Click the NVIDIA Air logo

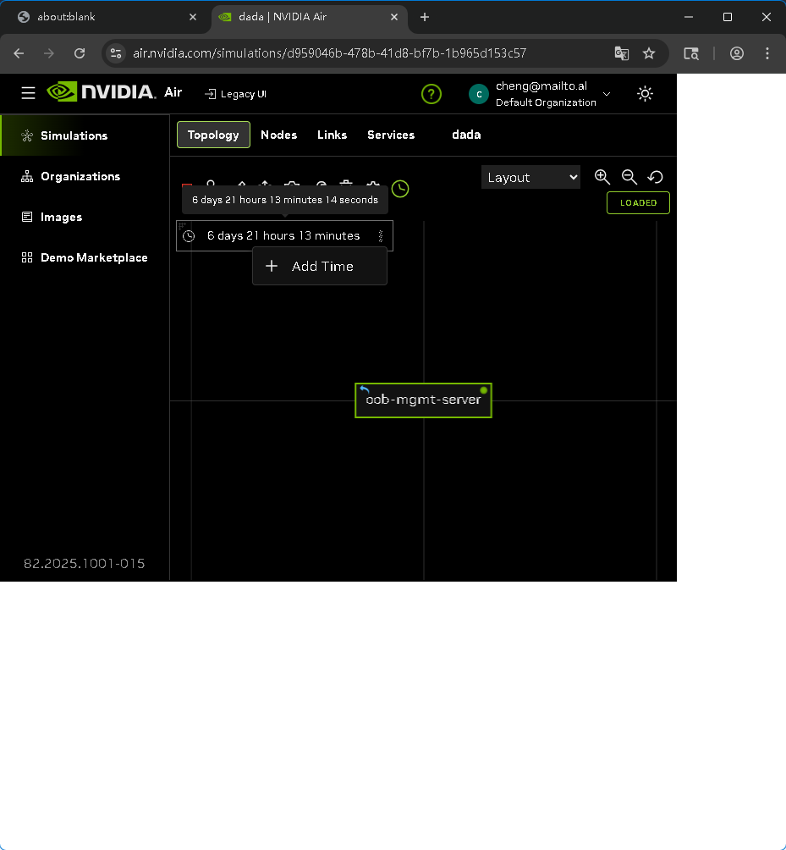[114, 92]
